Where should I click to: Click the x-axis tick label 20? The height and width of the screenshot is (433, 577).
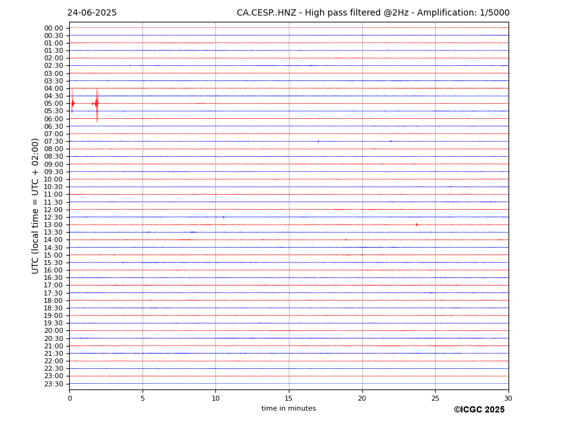[x=362, y=398]
